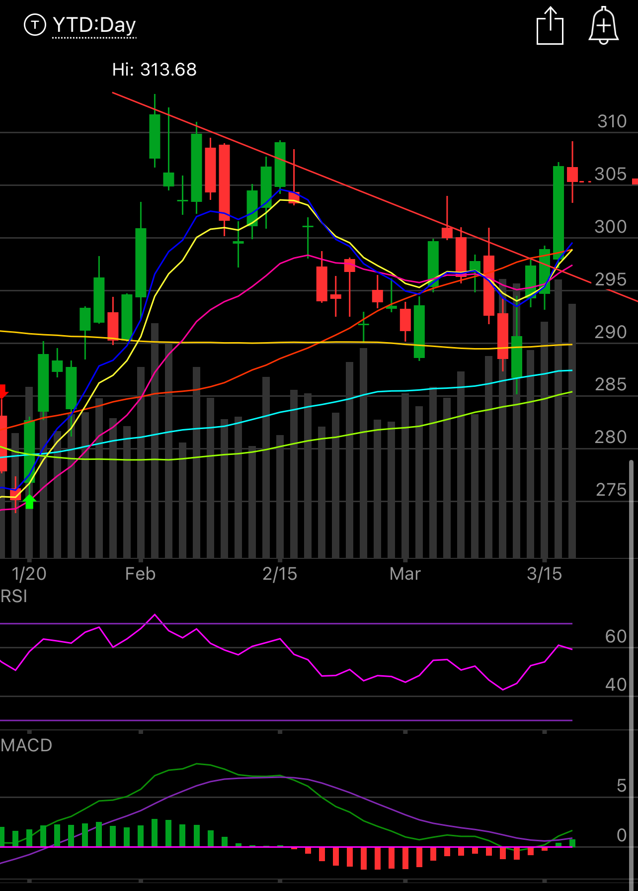Tap the Mar date axis label

coord(405,574)
